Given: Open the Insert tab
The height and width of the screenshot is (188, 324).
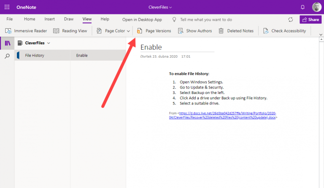Looking at the screenshot, I should coord(49,19).
